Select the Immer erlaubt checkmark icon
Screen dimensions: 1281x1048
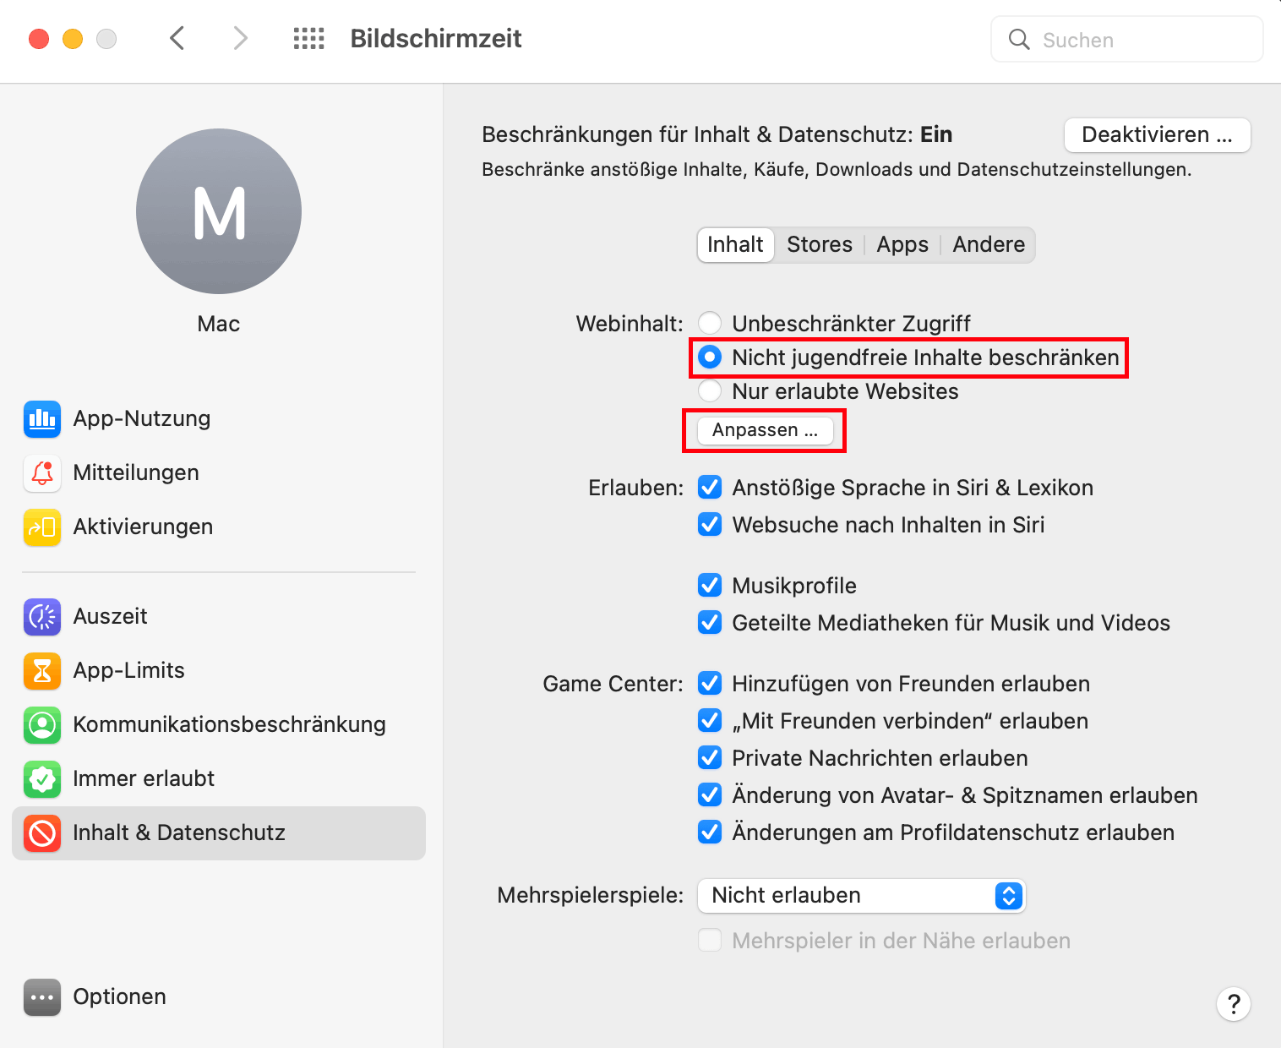(42, 779)
